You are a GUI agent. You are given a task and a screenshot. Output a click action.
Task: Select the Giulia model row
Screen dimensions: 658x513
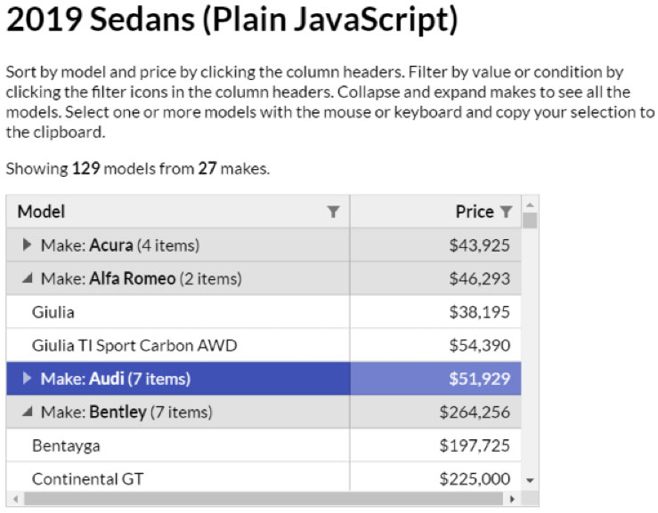[x=264, y=312]
